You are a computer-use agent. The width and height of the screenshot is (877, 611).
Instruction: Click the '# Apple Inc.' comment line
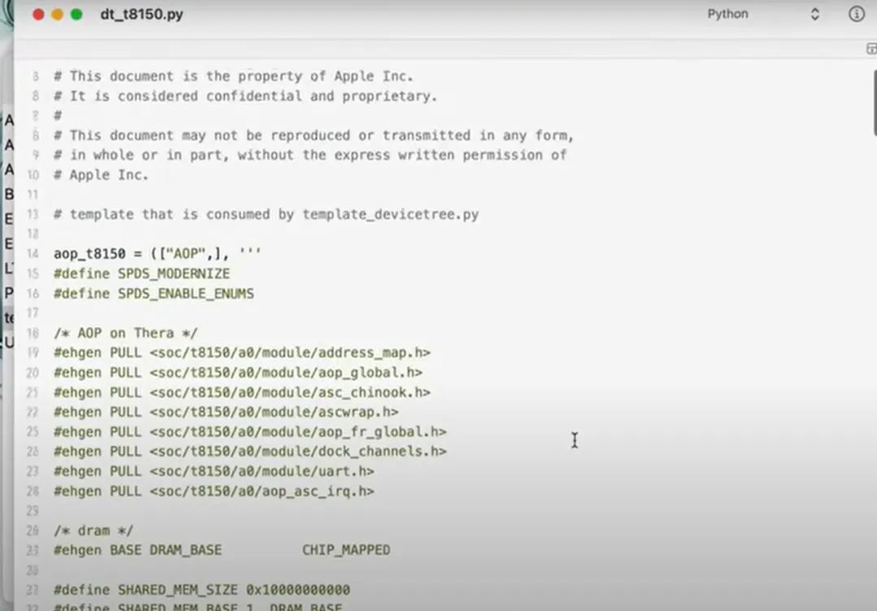(102, 175)
